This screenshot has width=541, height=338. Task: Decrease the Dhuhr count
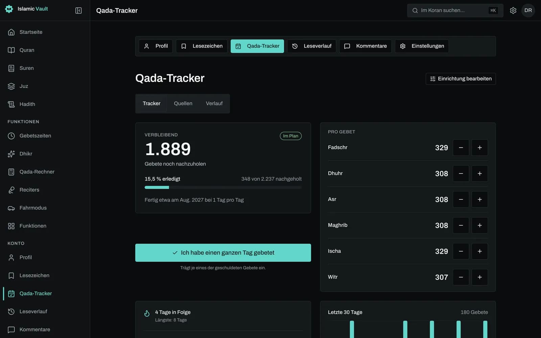pyautogui.click(x=461, y=173)
